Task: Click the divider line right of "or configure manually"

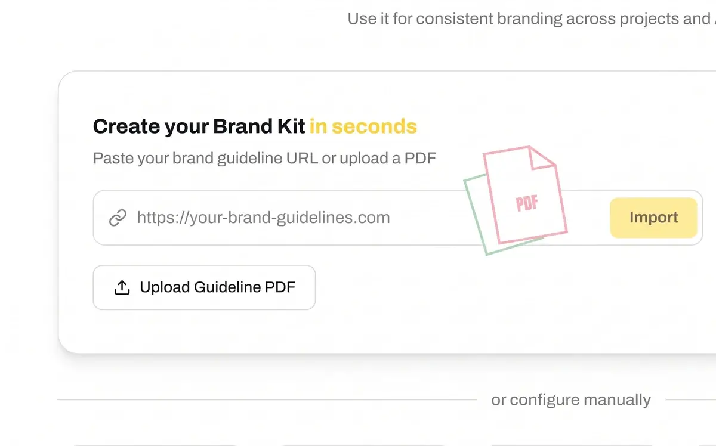Action: coord(690,399)
